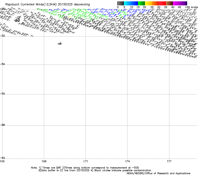Screen dimensions: 199x175
Task: Click the red 30-35 knots legend segment
Action: pyautogui.click(x=162, y=3)
